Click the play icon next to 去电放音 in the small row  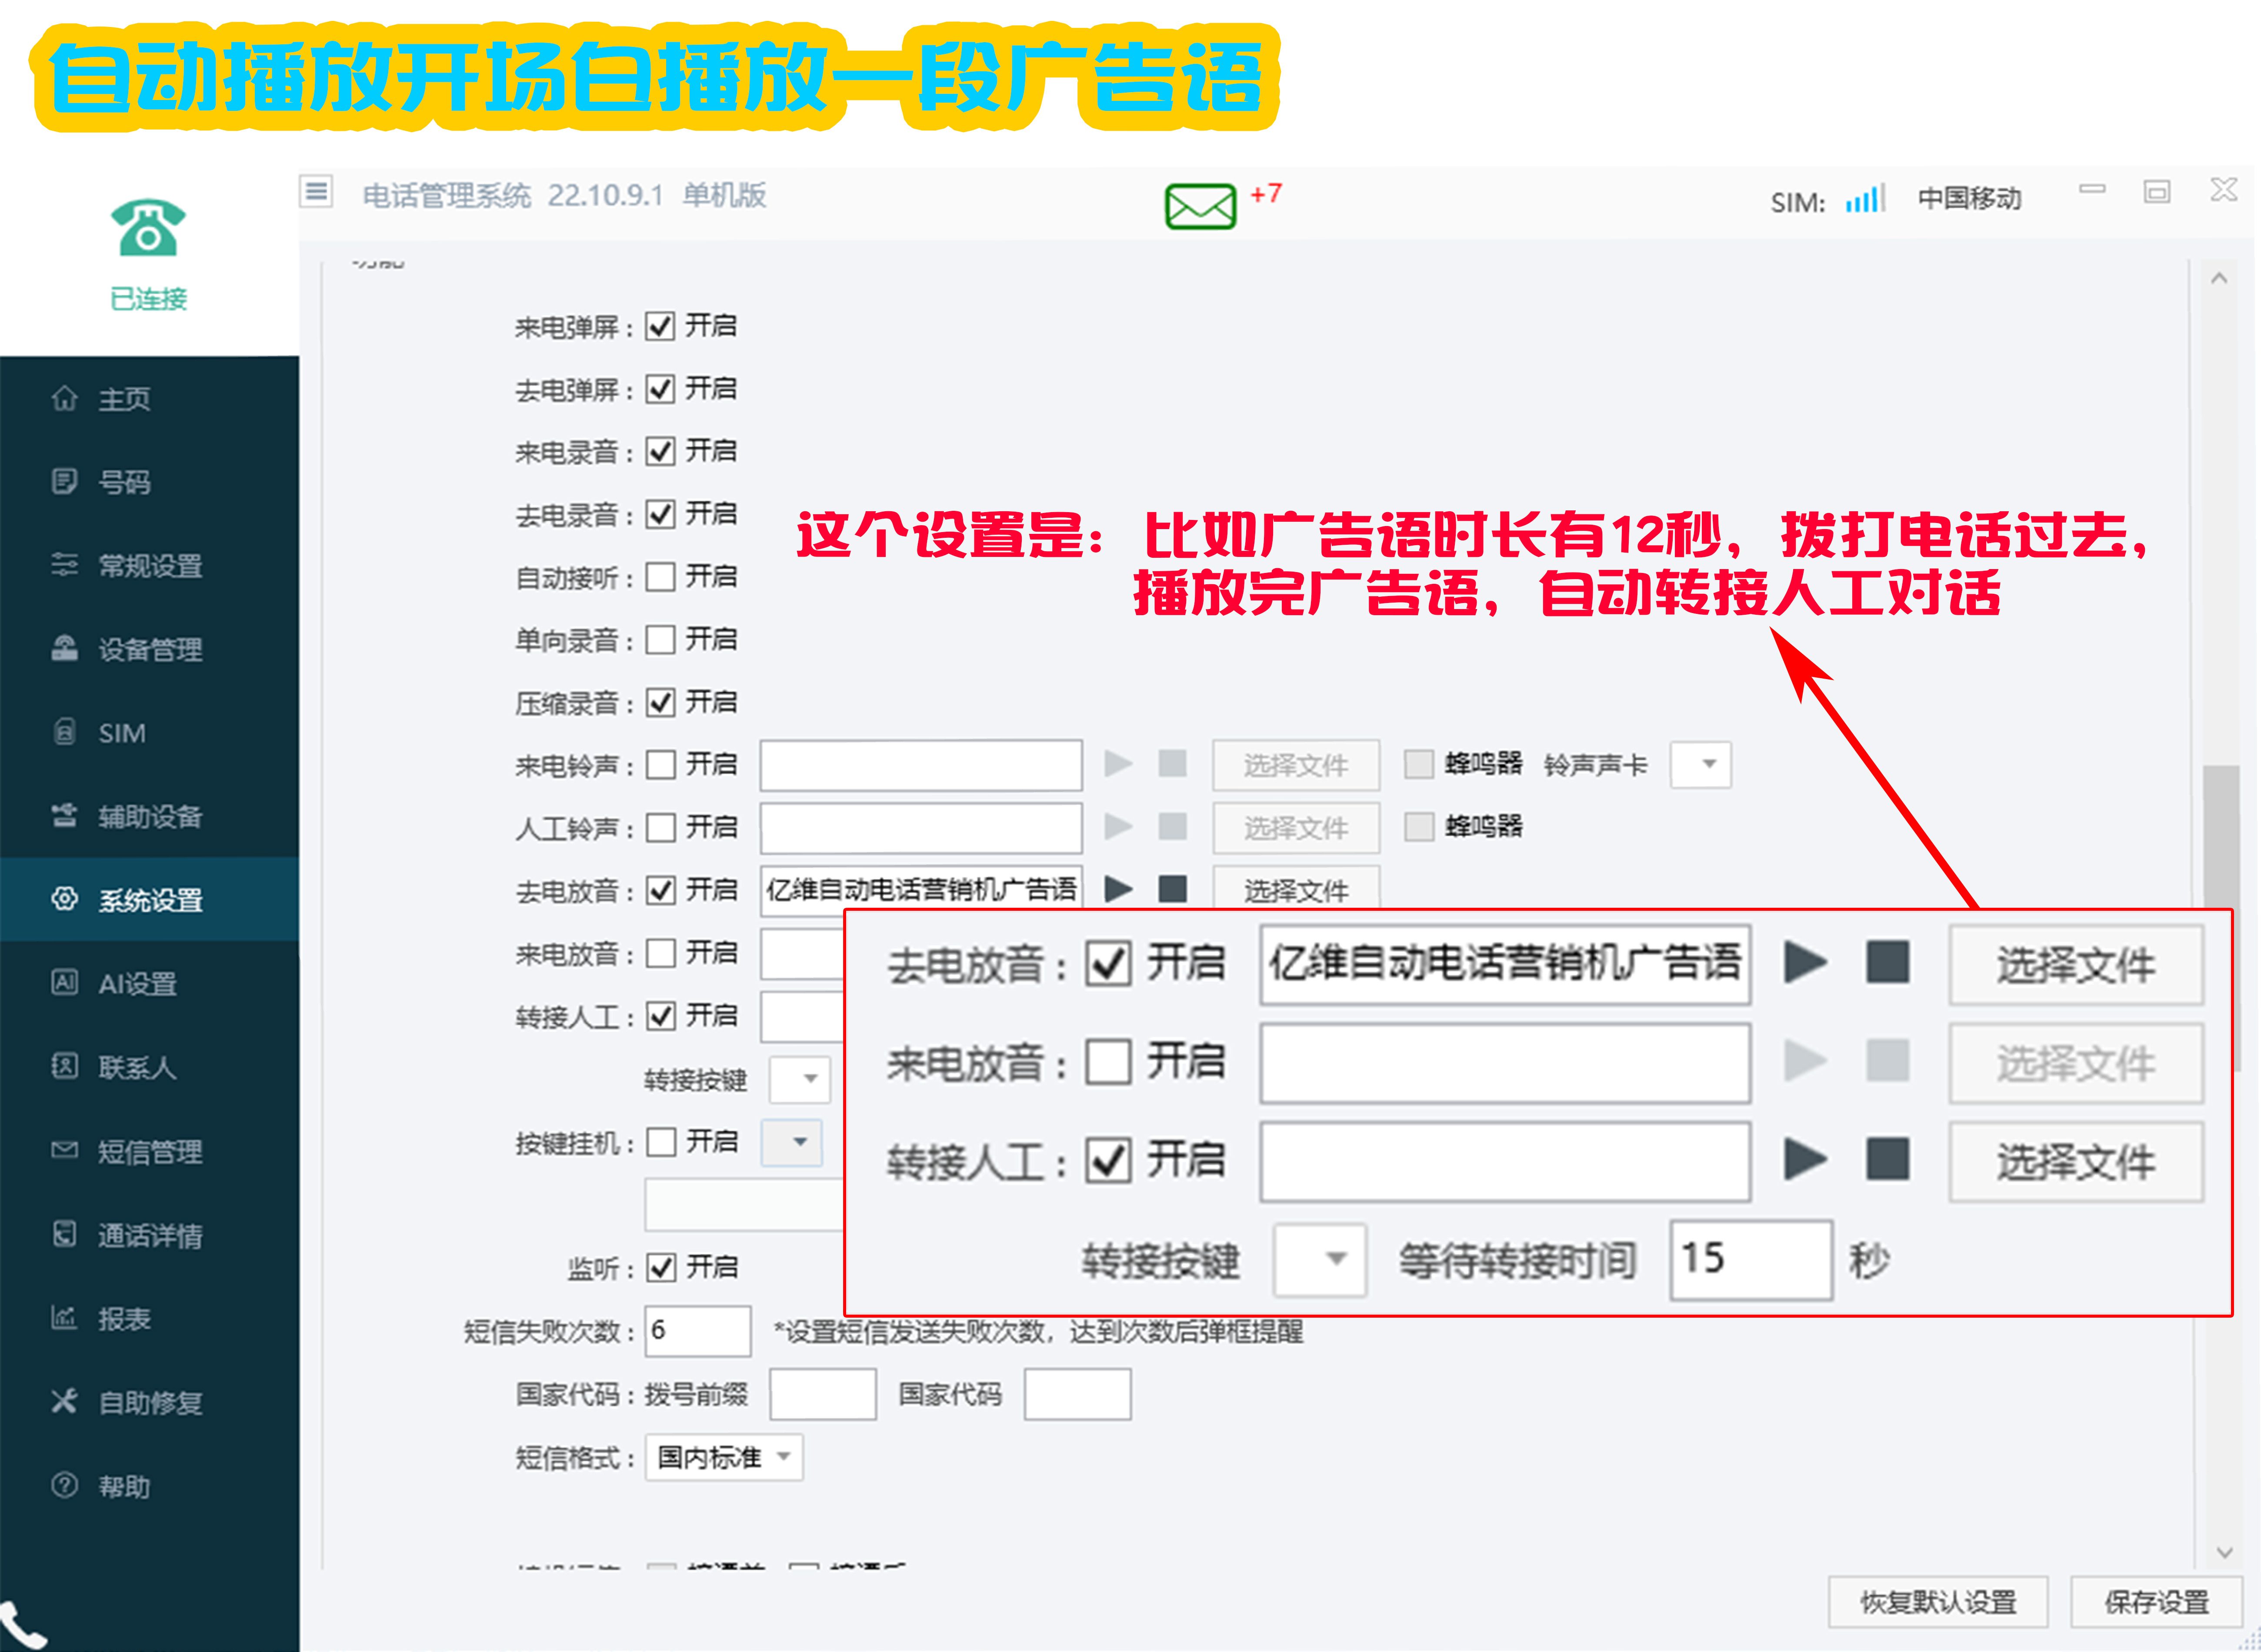(x=1118, y=888)
